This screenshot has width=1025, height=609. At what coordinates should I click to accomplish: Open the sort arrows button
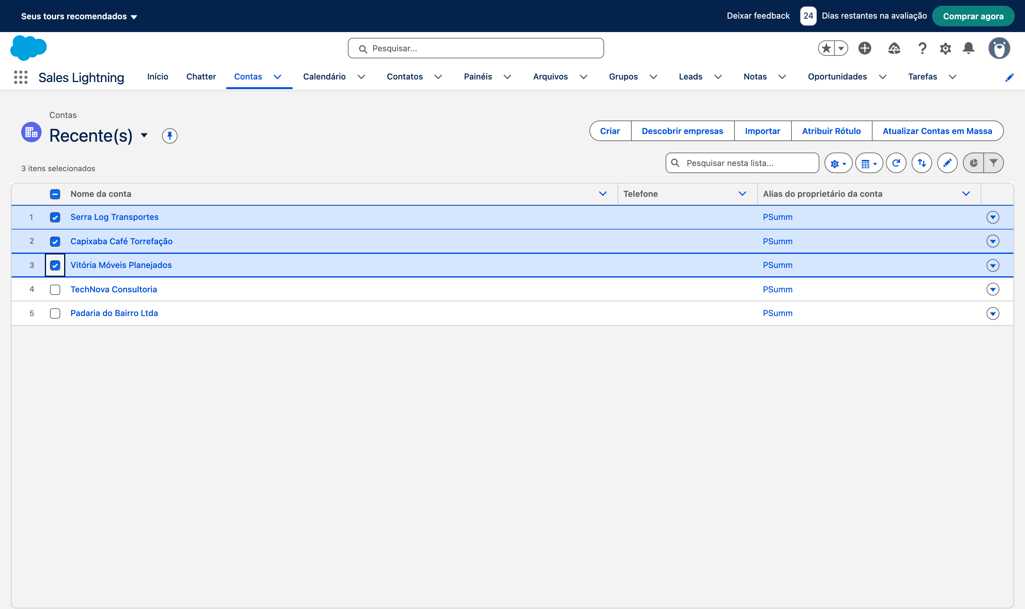(922, 163)
